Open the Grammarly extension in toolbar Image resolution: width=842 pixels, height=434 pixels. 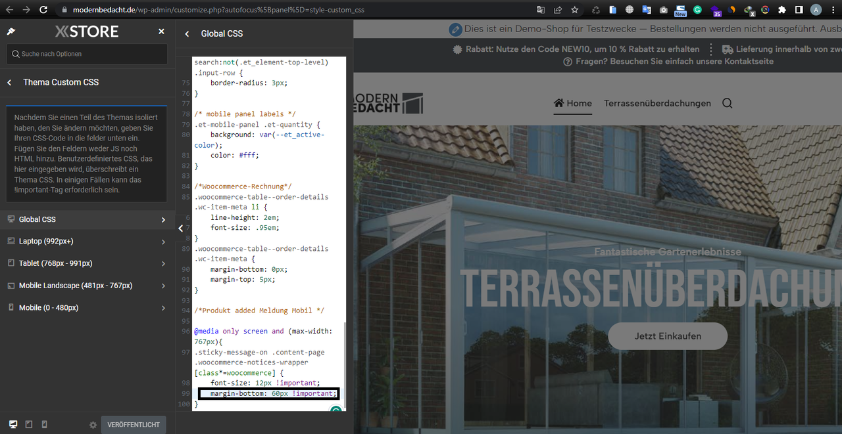[x=697, y=10]
